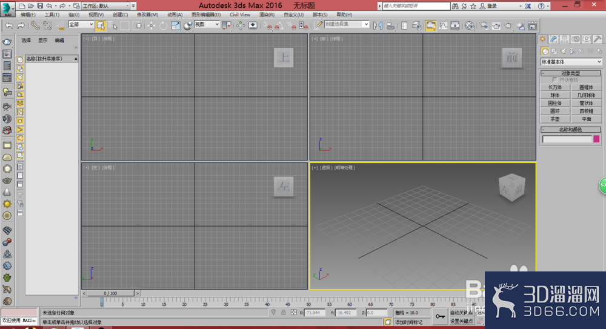Select the Lights category icon
The width and height of the screenshot is (606, 329).
[563, 51]
